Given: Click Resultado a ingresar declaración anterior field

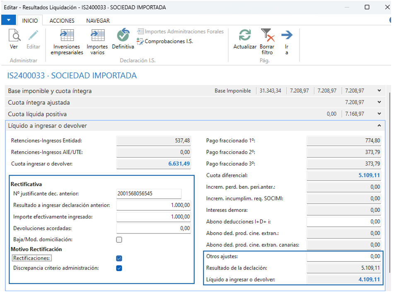Looking at the screenshot, I should [x=153, y=205].
